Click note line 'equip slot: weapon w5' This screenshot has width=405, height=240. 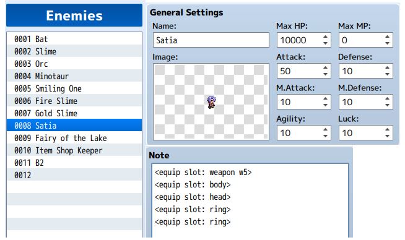[x=203, y=172]
